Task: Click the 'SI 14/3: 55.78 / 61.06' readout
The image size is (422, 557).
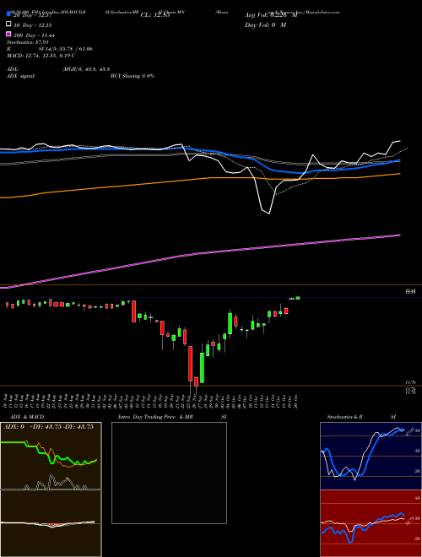Action: coord(65,49)
